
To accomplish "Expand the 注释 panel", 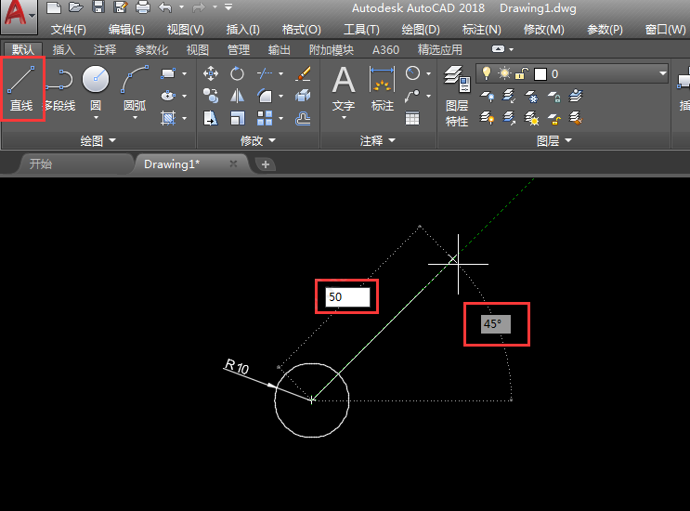I will (378, 141).
